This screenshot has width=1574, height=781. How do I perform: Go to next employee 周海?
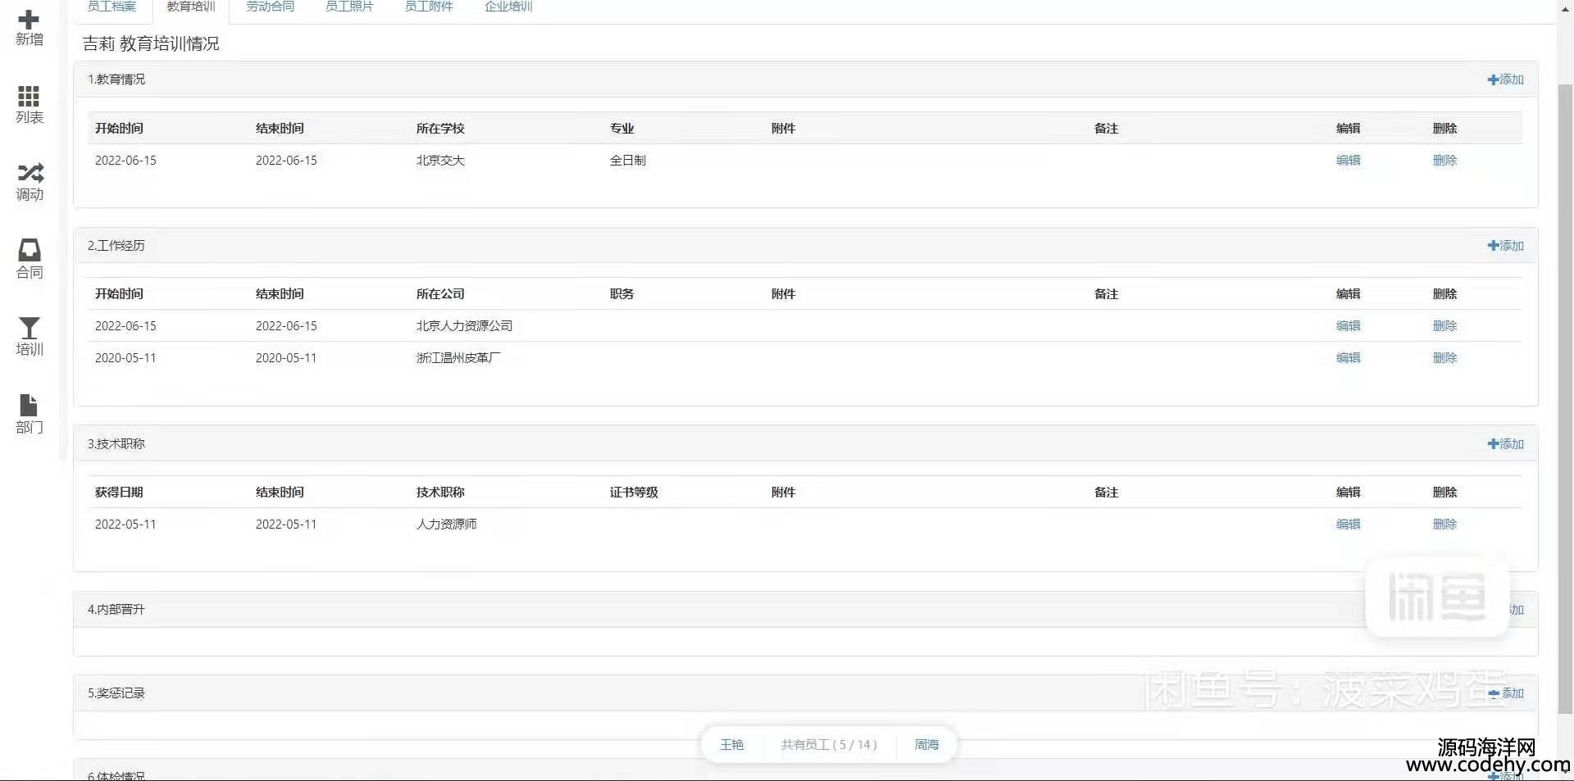point(926,745)
